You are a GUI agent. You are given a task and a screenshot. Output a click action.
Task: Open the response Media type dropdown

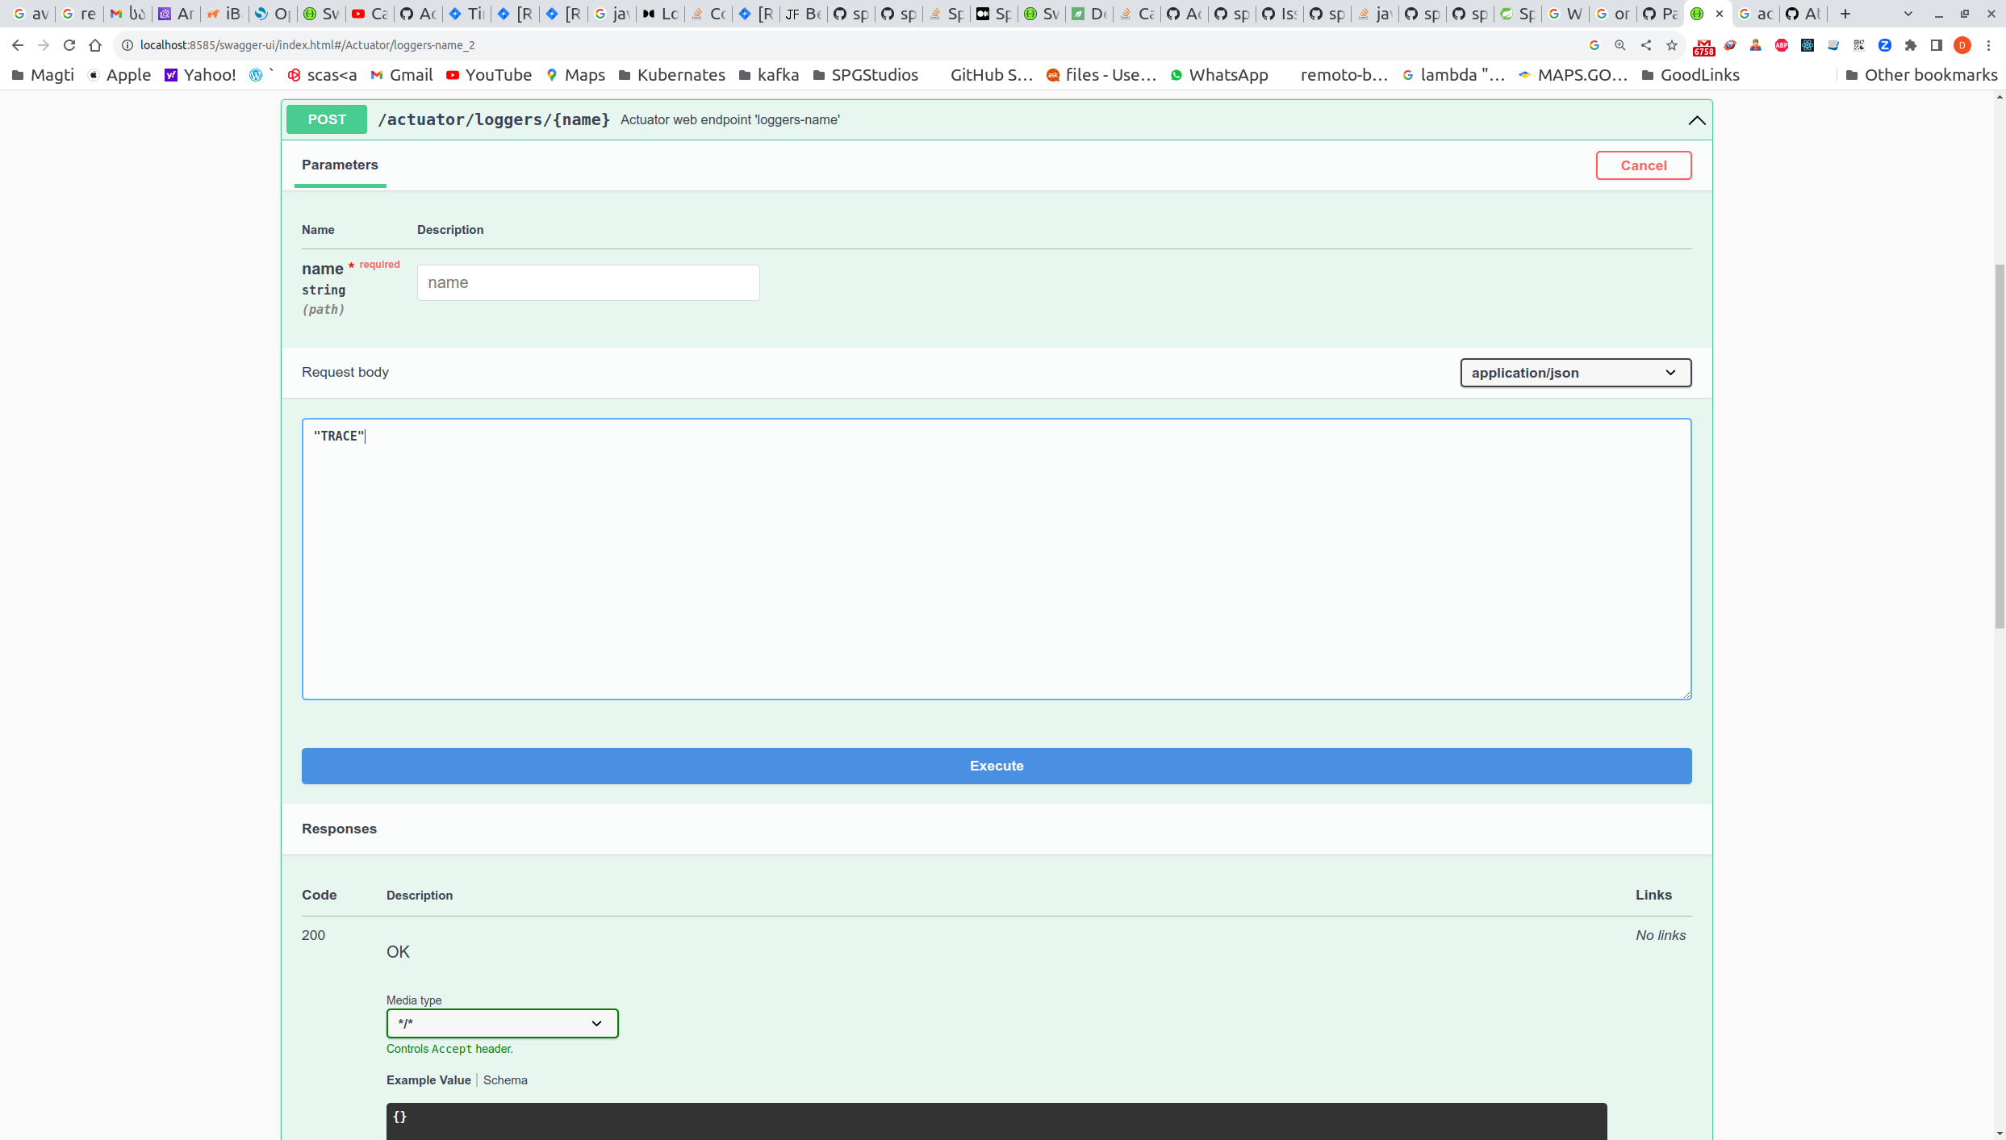click(501, 1023)
